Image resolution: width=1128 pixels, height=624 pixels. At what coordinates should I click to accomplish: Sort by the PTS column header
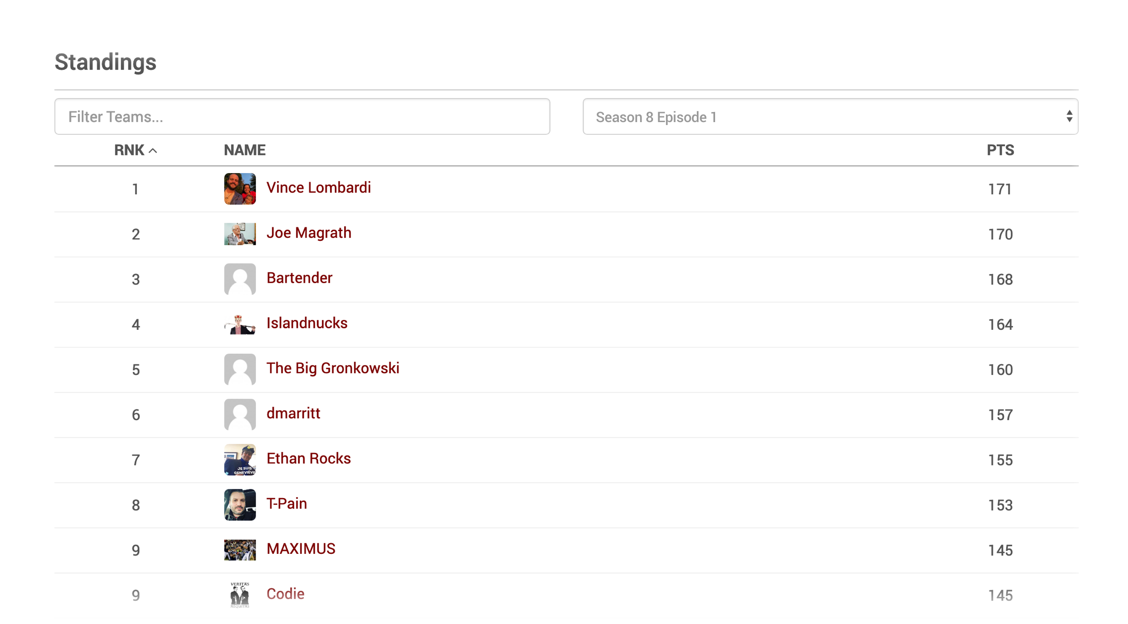[x=1000, y=150]
